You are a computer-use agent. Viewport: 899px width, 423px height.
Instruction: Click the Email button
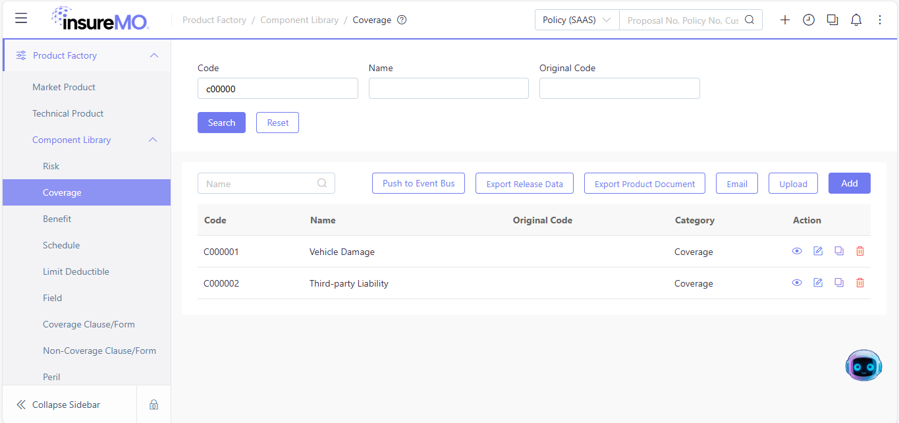point(737,183)
